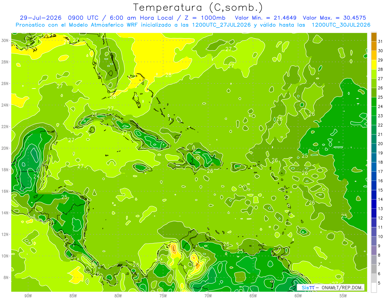Click the "28N" latitude axis label
389x300 pixels.
click(x=6, y=62)
